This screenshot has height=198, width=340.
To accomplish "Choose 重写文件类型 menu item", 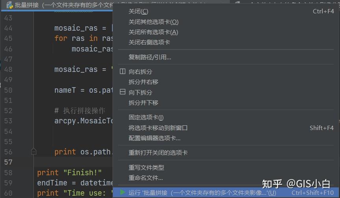I will point(226,167).
